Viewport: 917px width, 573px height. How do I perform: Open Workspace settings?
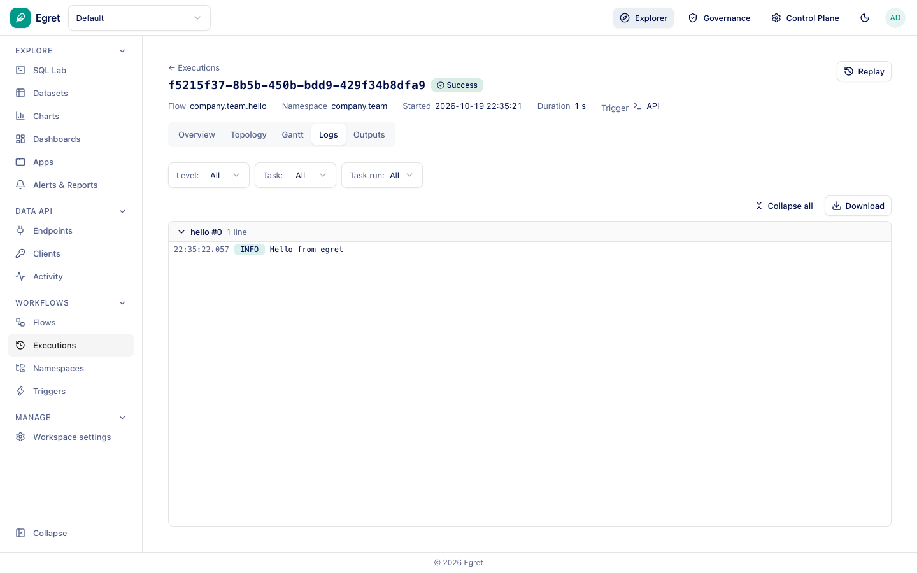pyautogui.click(x=71, y=437)
